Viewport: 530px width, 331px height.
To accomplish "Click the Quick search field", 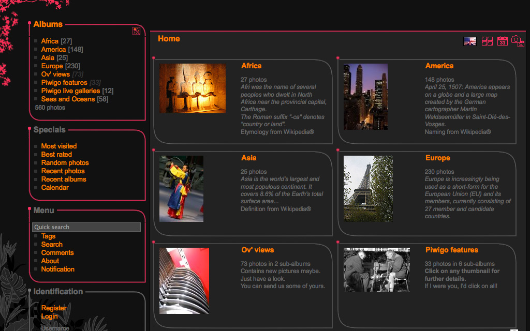I will (x=86, y=227).
